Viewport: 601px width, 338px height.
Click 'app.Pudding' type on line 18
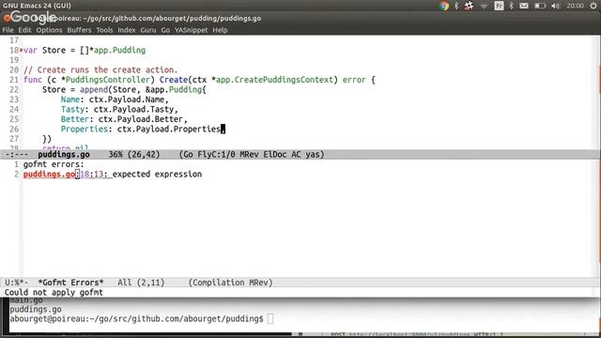point(119,50)
